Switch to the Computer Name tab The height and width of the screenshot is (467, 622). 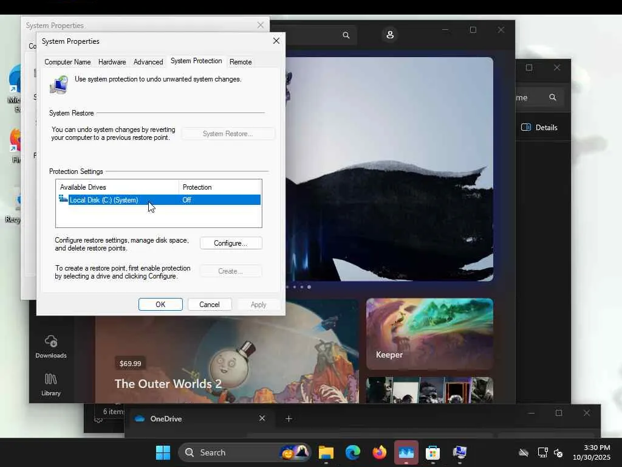click(67, 62)
